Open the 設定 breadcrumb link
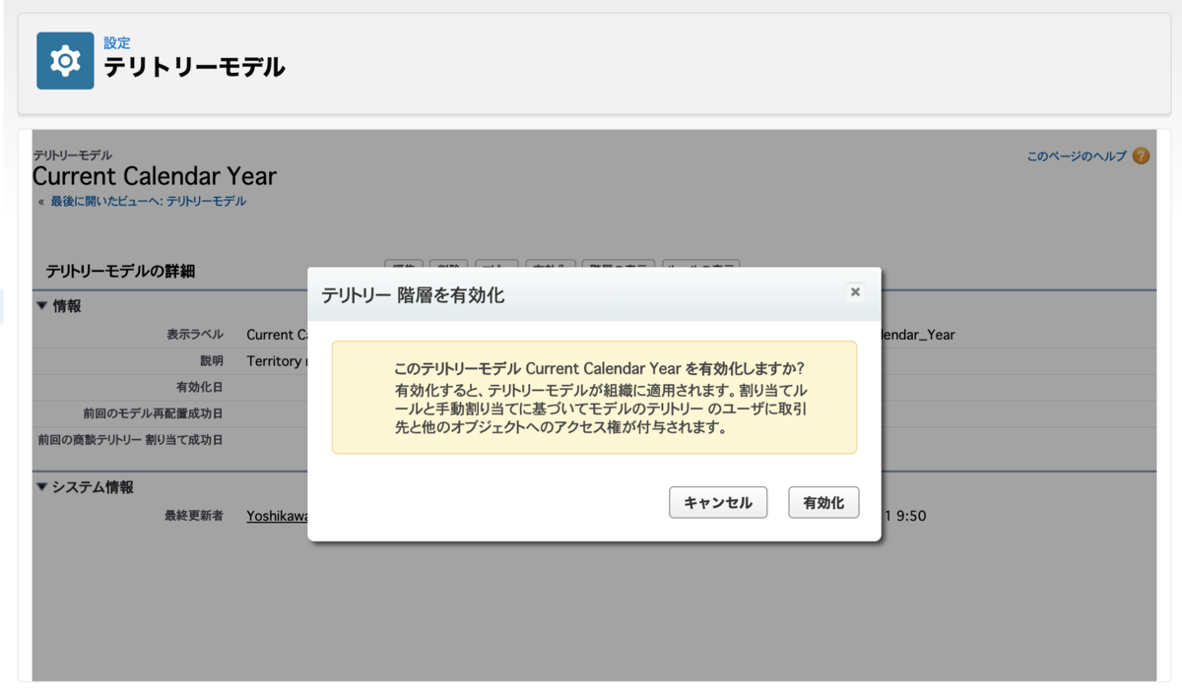Viewport: 1182px width, 695px height. click(117, 42)
